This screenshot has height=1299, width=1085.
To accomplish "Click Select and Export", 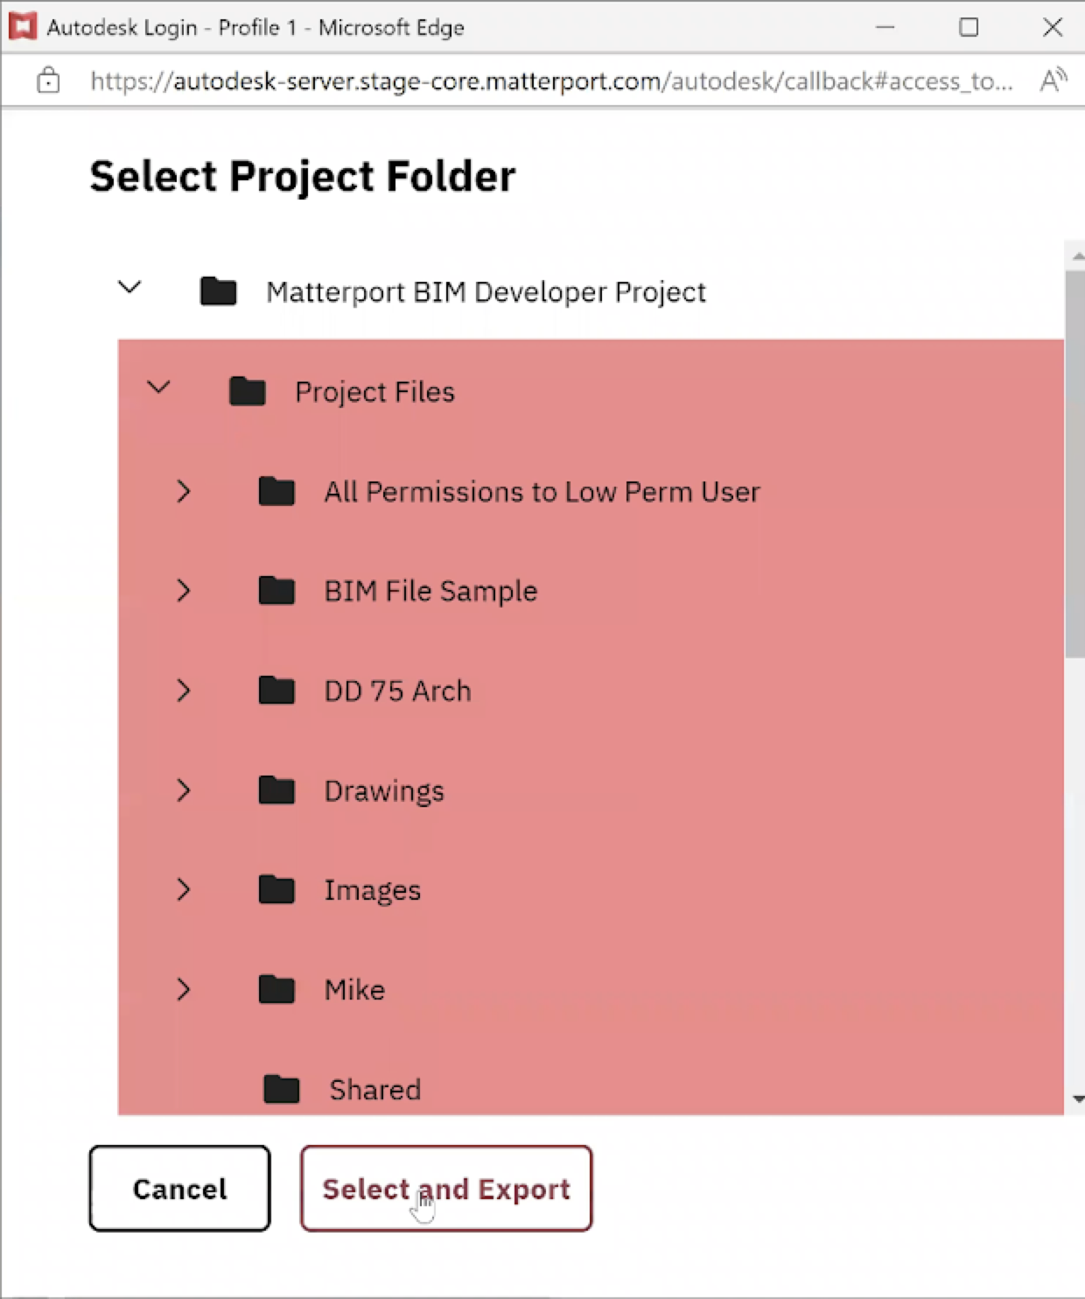I will coord(445,1188).
